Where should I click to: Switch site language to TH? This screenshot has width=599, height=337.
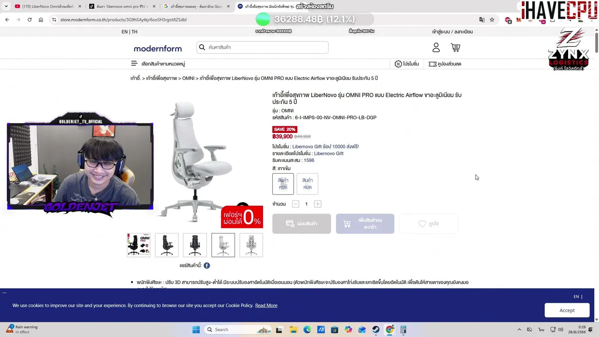[134, 32]
